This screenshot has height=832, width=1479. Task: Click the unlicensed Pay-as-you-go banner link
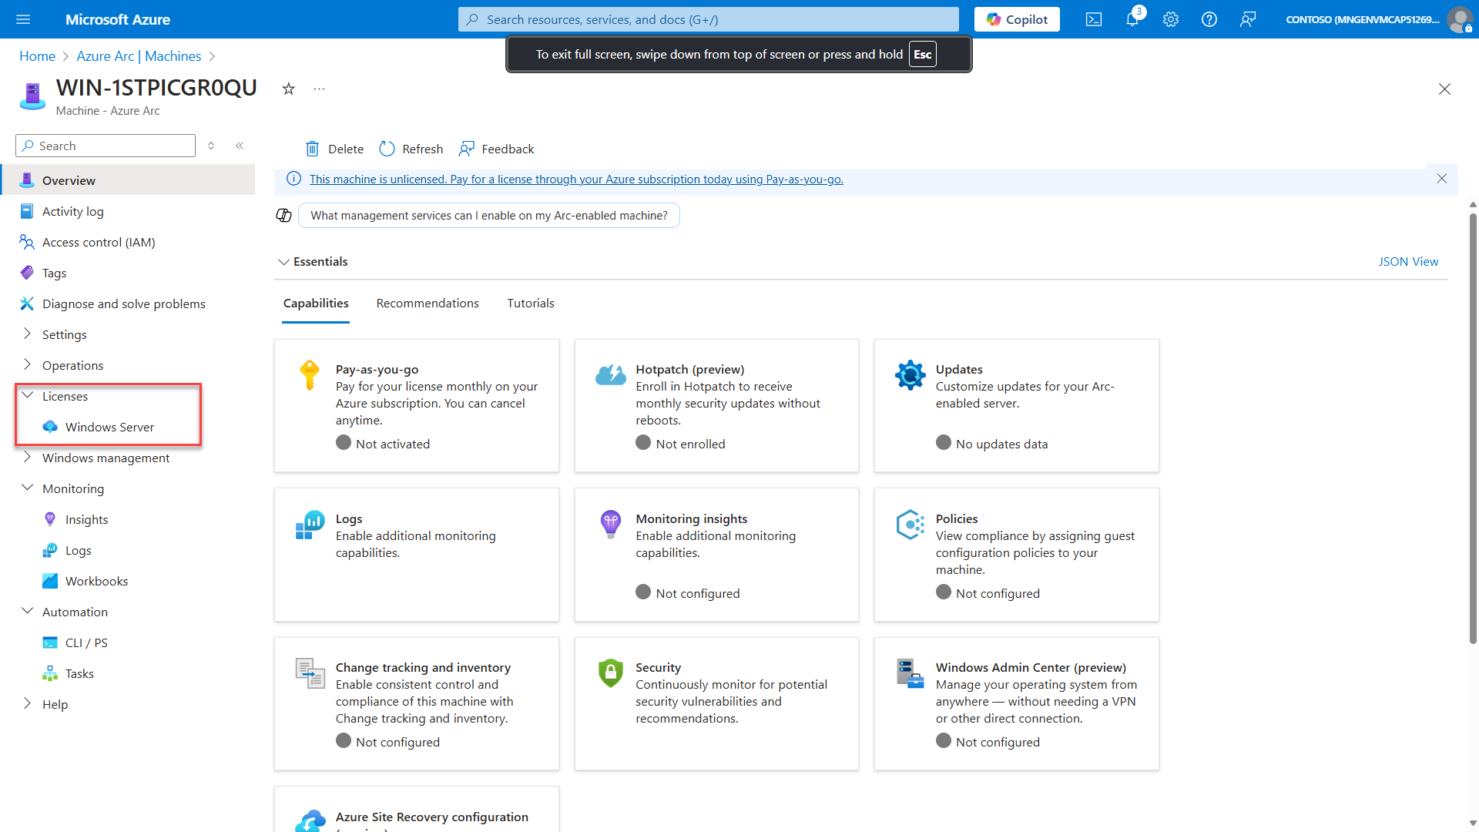click(x=576, y=179)
